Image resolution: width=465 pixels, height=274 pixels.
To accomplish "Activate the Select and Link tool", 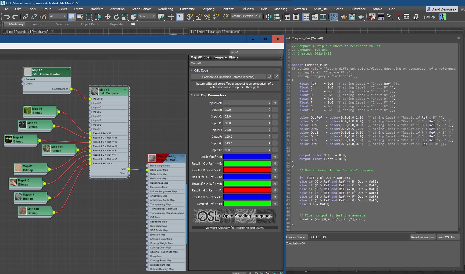I will click(x=25, y=16).
